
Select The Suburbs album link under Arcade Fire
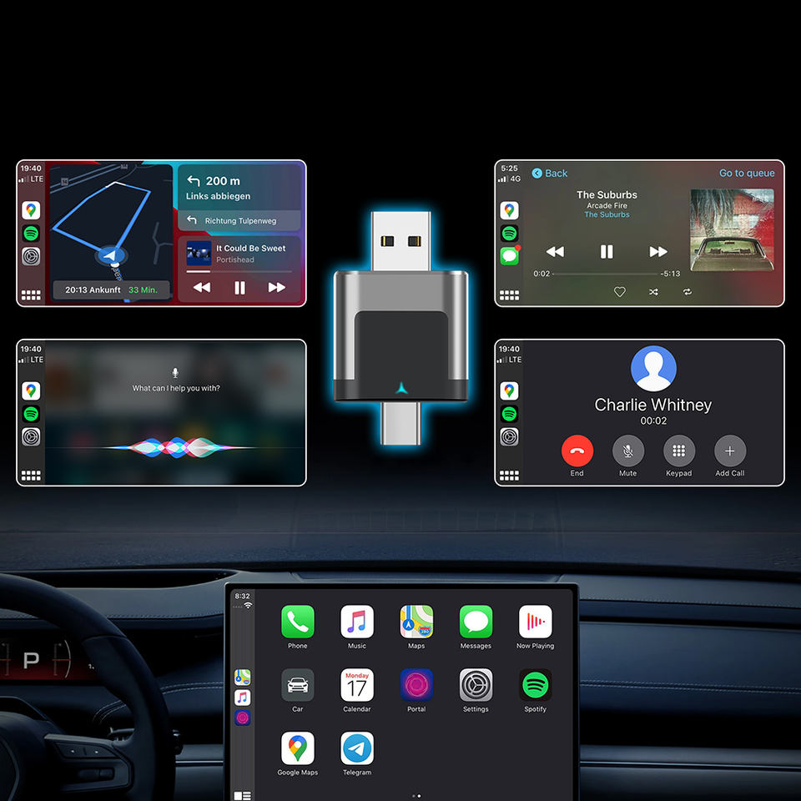pos(607,214)
